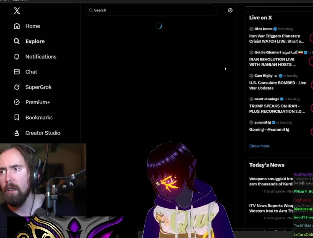Click the Explore magnifier icon in sidebar
Viewport: 313px width, 238px height.
(17, 41)
